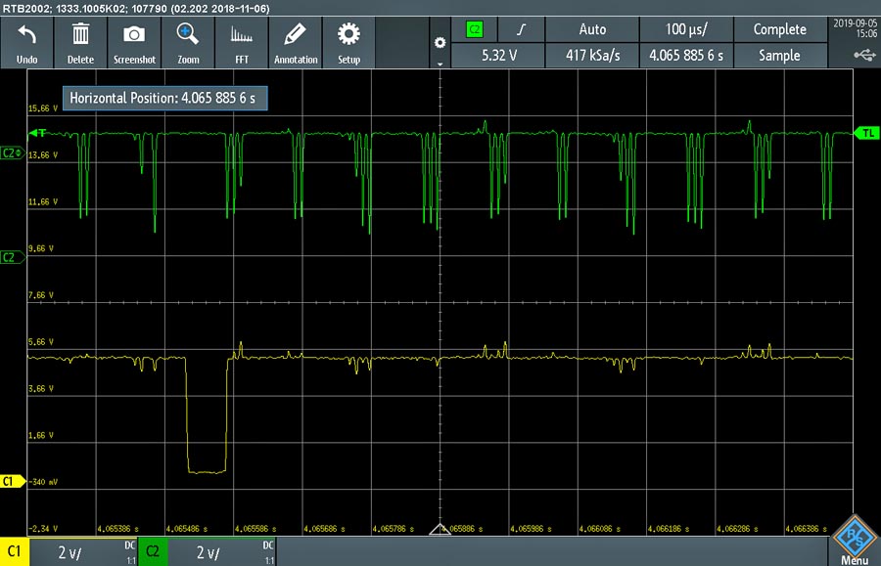The width and height of the screenshot is (881, 566).
Task: Toggle channel C1 yellow label
Action: click(x=14, y=551)
